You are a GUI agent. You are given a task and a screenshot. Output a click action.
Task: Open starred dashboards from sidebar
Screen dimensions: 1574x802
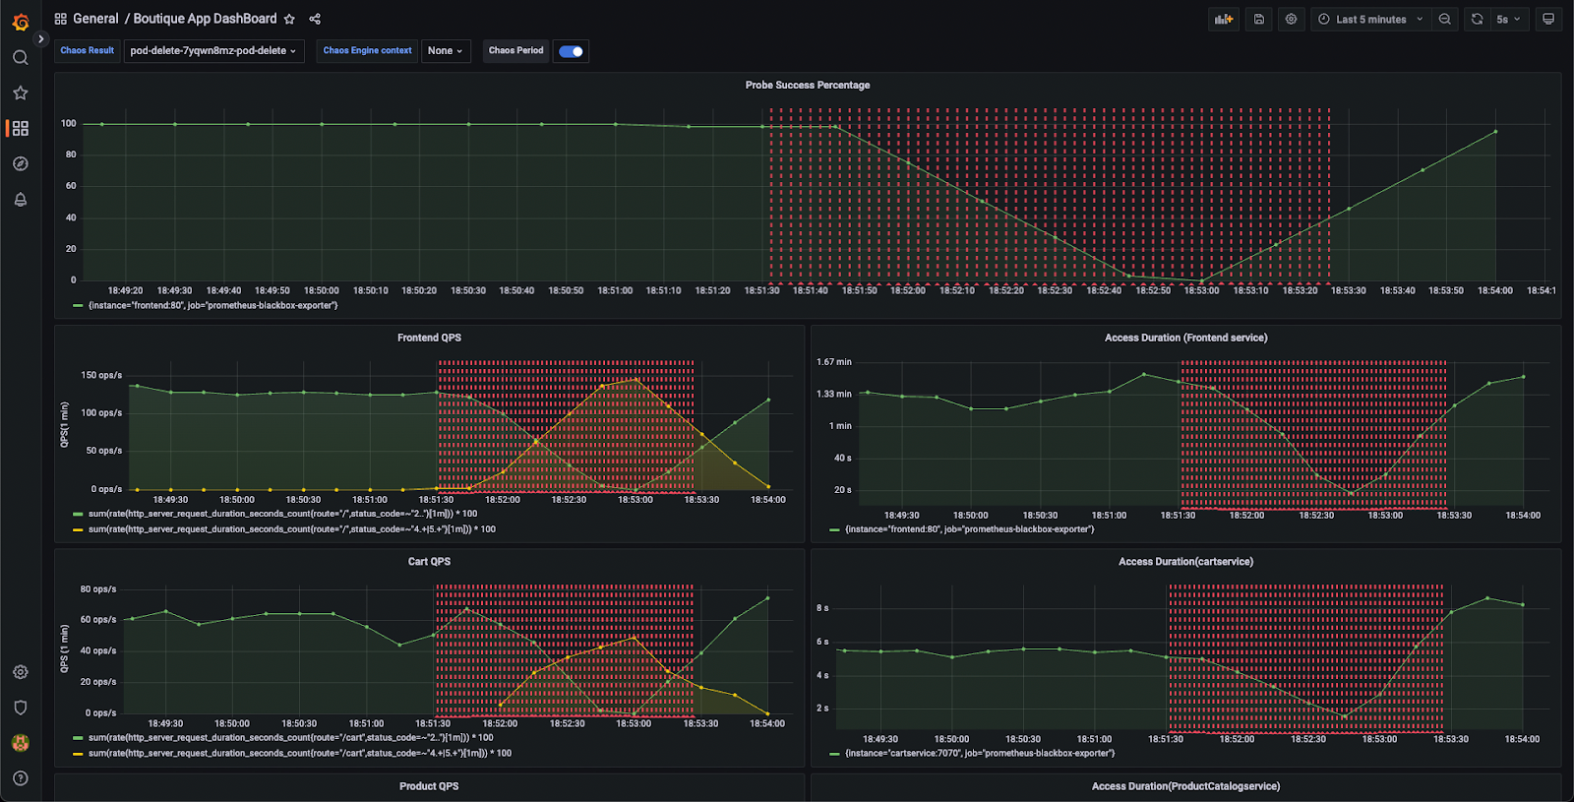(x=20, y=93)
